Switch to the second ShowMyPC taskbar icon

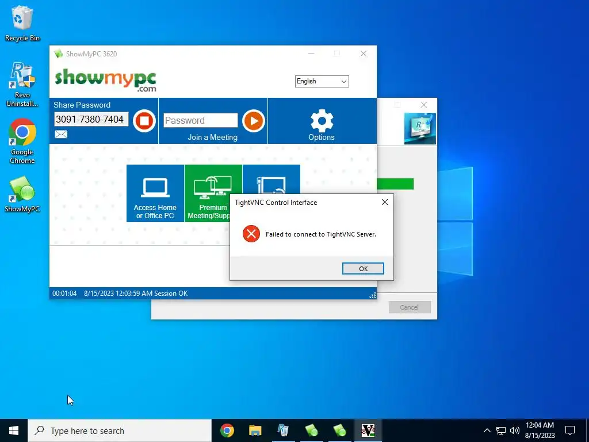(339, 430)
